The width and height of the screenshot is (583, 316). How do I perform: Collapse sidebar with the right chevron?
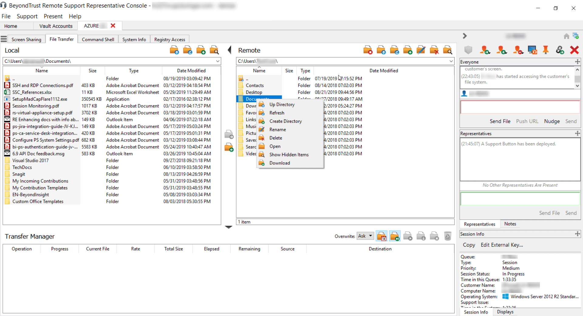[465, 36]
